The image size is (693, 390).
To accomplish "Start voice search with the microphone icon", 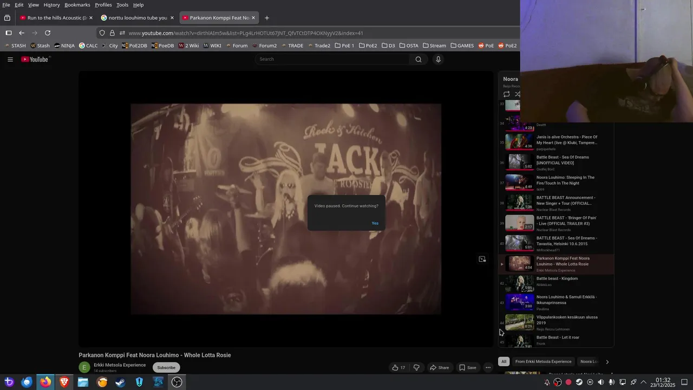I will coord(439,60).
